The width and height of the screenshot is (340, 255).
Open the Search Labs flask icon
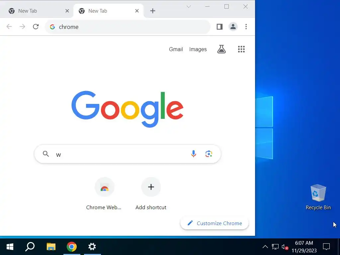221,49
